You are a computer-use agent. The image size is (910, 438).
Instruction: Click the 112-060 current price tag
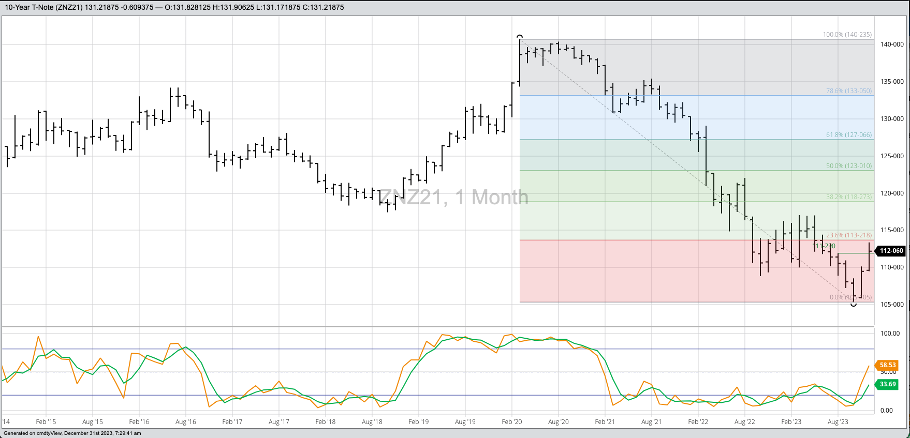pyautogui.click(x=891, y=251)
